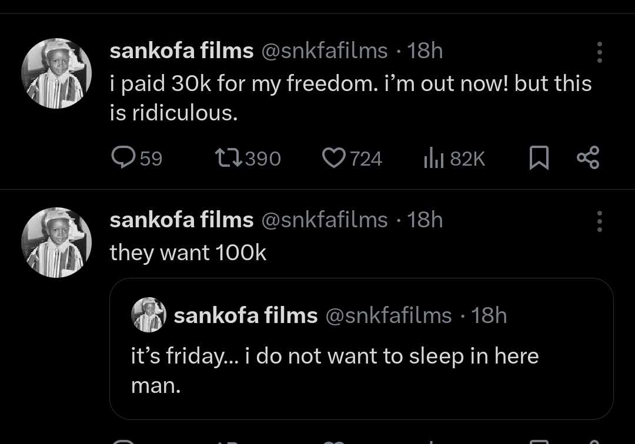Image resolution: width=635 pixels, height=444 pixels.
Task: Tap the "they want 100k" tweet text
Action: click(188, 253)
